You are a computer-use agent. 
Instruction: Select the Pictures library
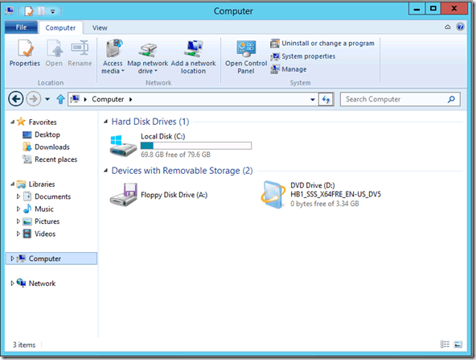click(47, 221)
